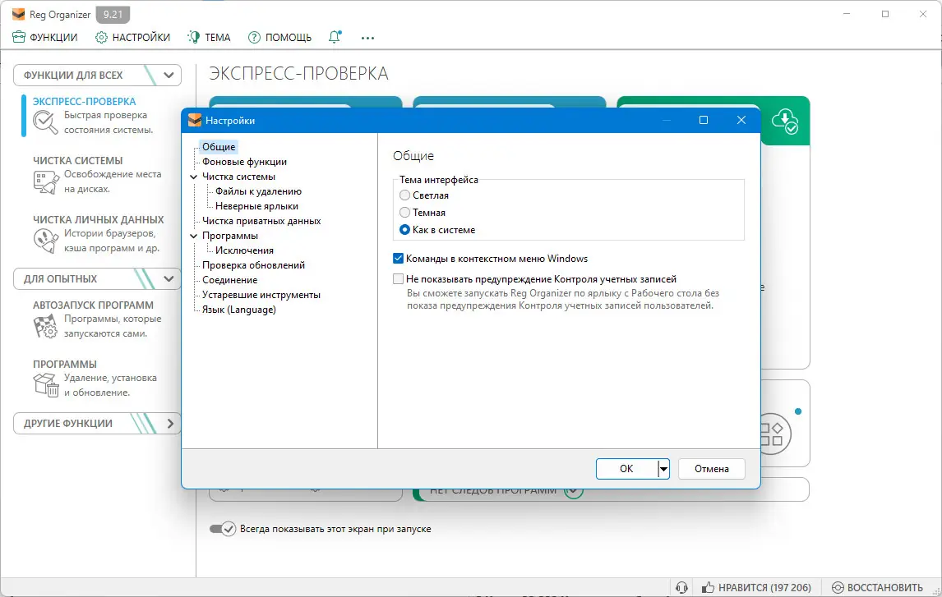Open ЭКСПРЕСС-ПРОВЕРКА in the sidebar
The image size is (942, 597).
(x=84, y=101)
